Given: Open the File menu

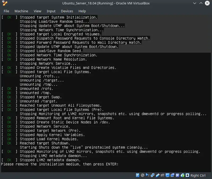Looking at the screenshot, I should (x=6, y=11).
